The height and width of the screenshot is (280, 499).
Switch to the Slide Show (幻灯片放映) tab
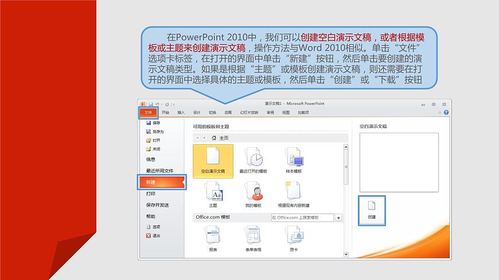[249, 112]
